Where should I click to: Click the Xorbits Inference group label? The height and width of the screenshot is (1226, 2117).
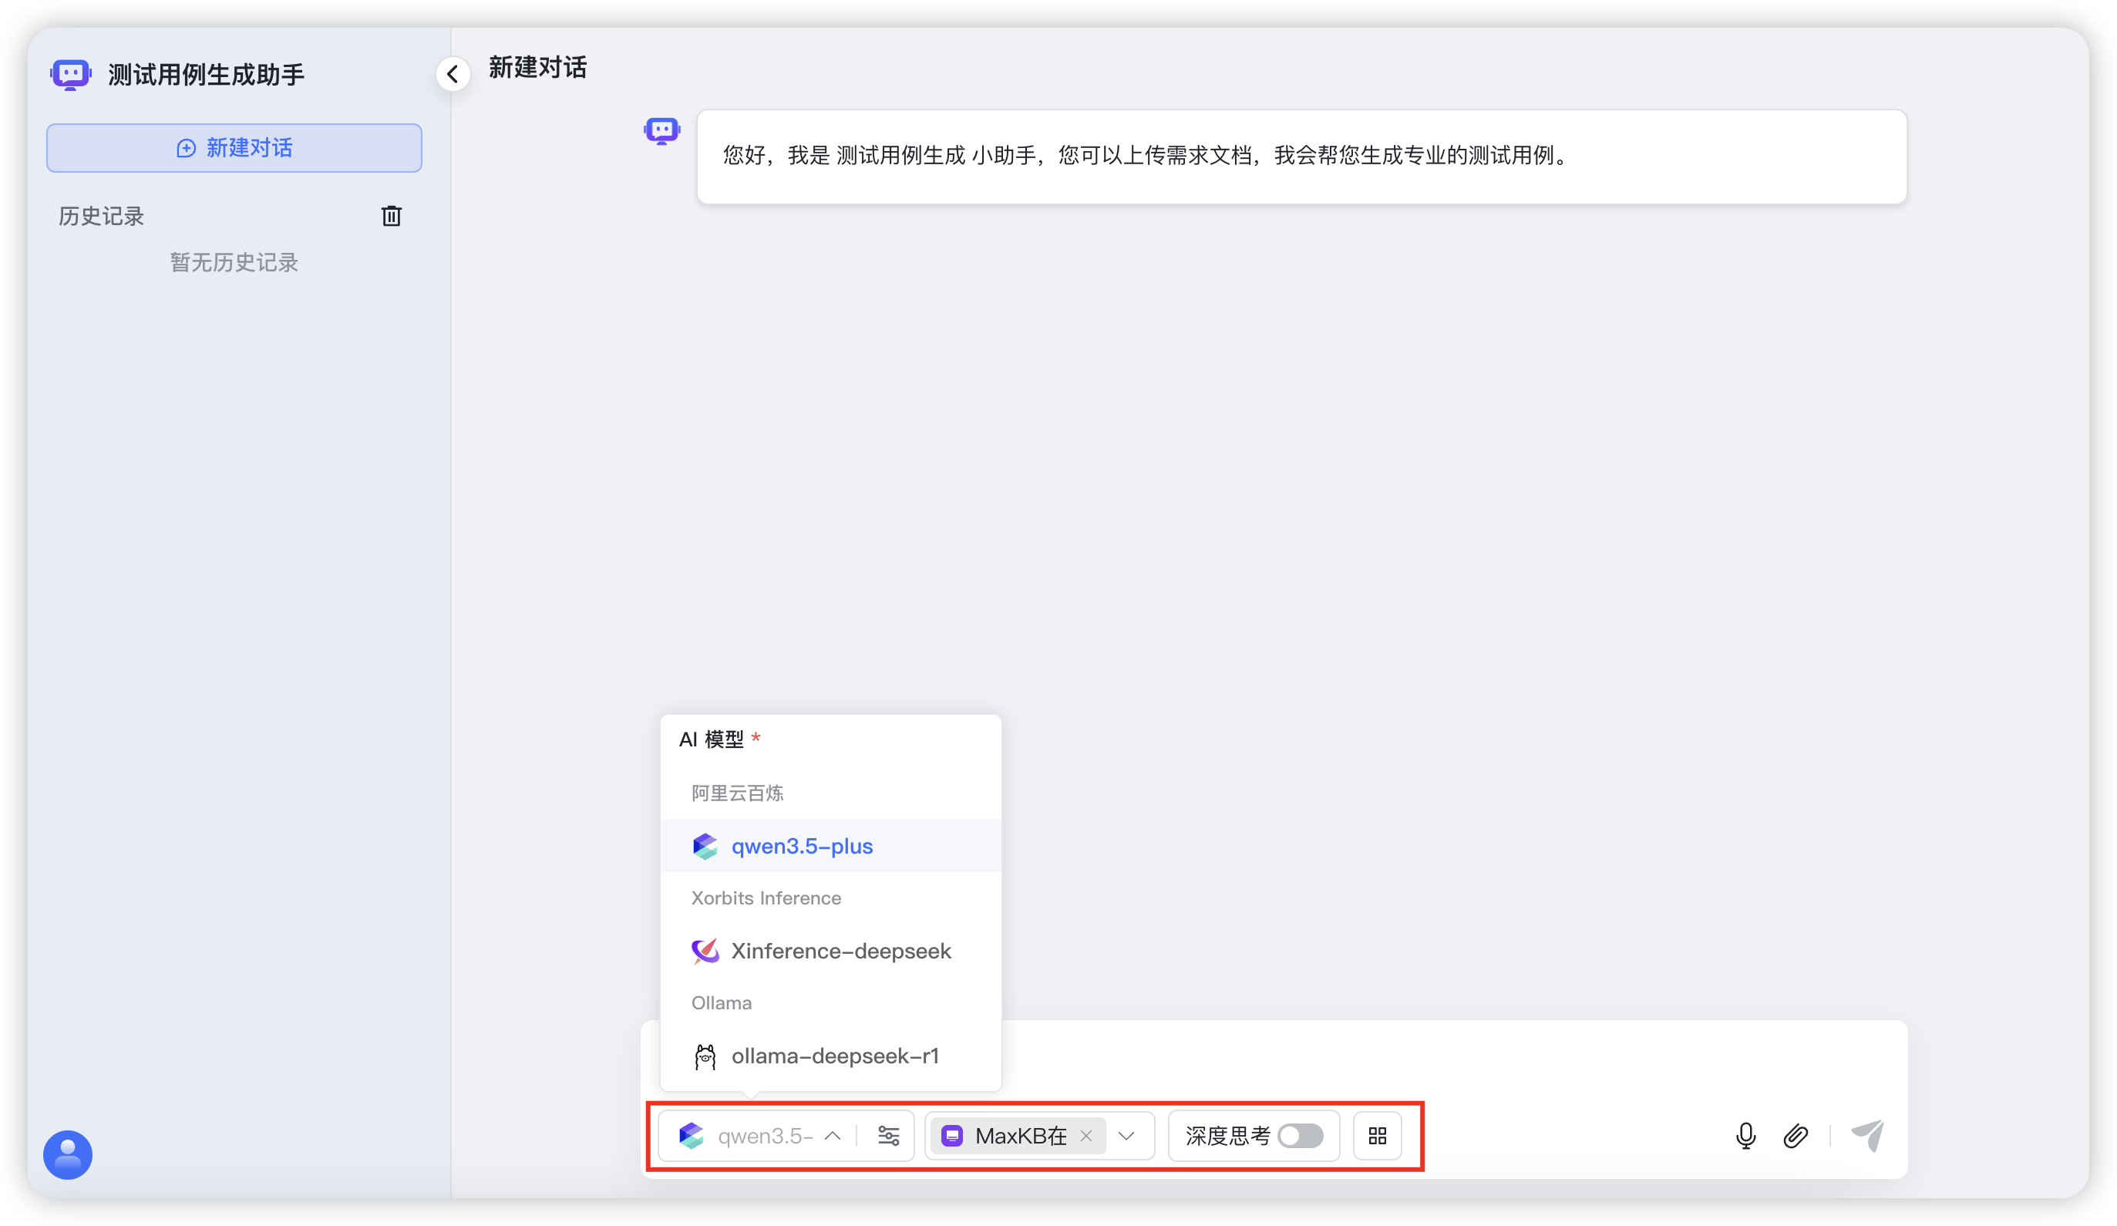point(766,898)
